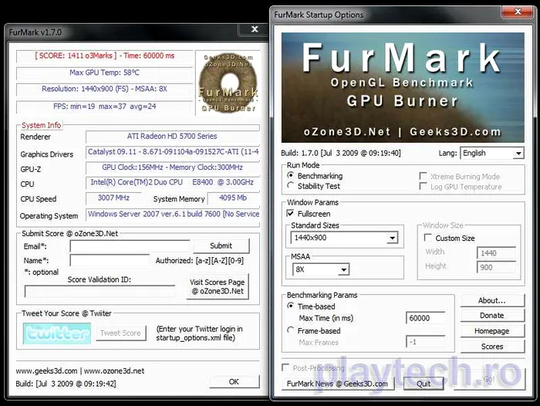Click the Tweet Score button
This screenshot has height=406, width=540.
(120, 333)
